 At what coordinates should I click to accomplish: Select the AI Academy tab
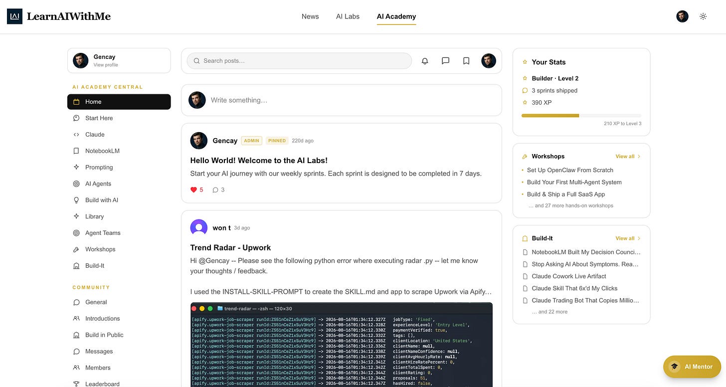coord(396,16)
